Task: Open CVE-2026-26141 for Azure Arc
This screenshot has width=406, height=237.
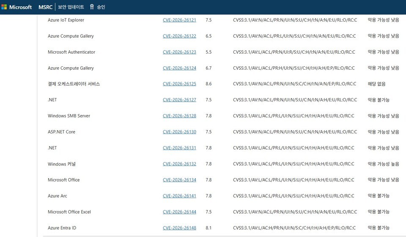Action: [x=179, y=196]
